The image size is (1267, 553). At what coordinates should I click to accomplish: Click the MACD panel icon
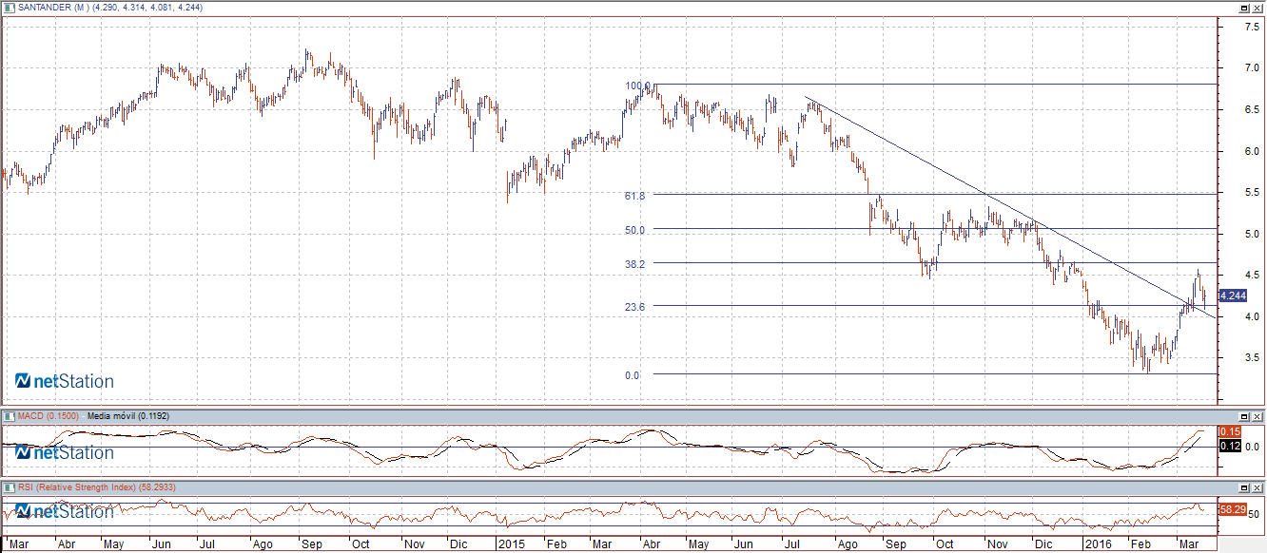(x=8, y=415)
